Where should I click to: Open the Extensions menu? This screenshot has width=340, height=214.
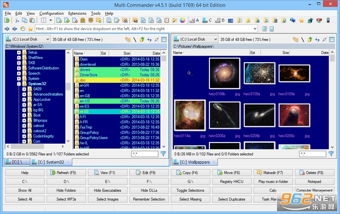click(x=77, y=14)
